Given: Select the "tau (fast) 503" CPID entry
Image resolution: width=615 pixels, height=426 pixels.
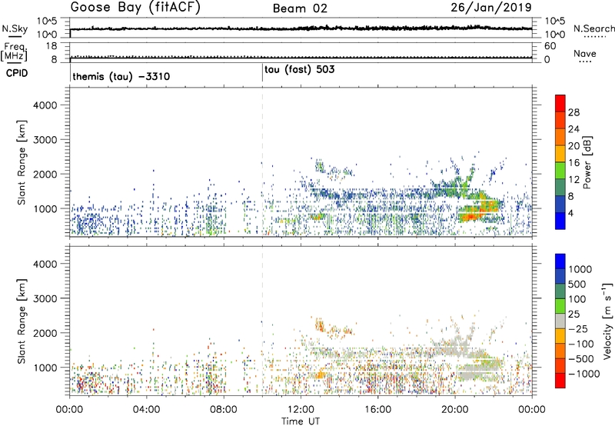Looking at the screenshot, I should coord(300,70).
